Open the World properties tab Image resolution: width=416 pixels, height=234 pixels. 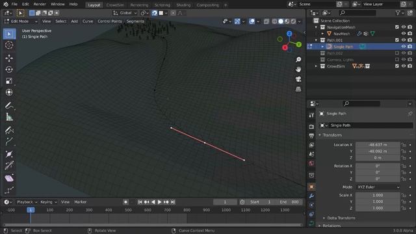[x=311, y=163]
